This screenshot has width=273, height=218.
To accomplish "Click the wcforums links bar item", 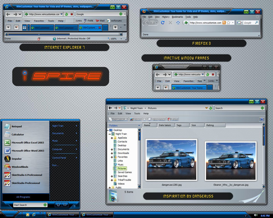I will (115, 21).
